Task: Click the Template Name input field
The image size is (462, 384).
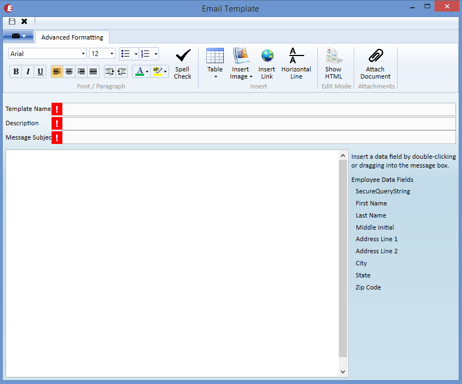Action: 259,109
